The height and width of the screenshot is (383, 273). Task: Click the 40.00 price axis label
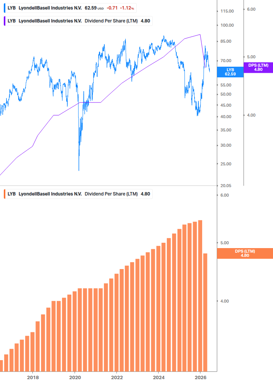coord(226,117)
